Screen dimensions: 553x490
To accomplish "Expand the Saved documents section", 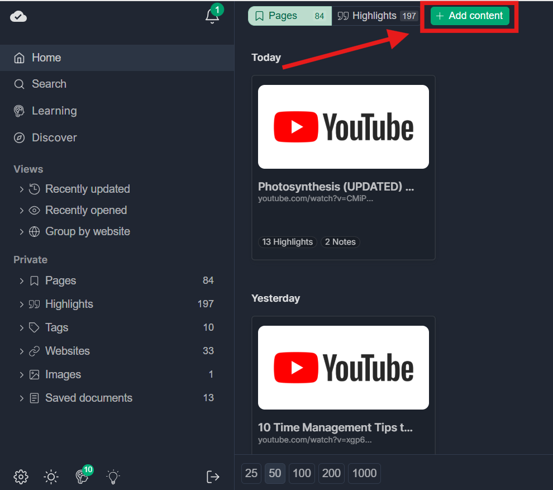I will pos(88,398).
